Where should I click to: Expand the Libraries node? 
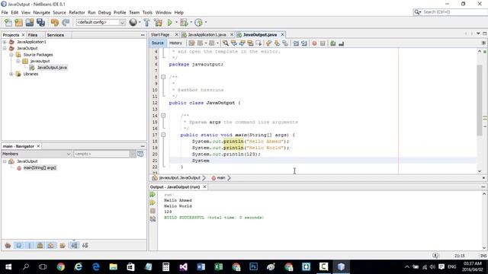11,74
